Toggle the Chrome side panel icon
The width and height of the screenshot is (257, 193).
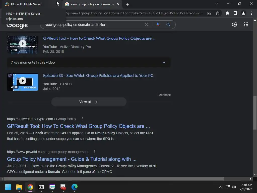point(235,13)
